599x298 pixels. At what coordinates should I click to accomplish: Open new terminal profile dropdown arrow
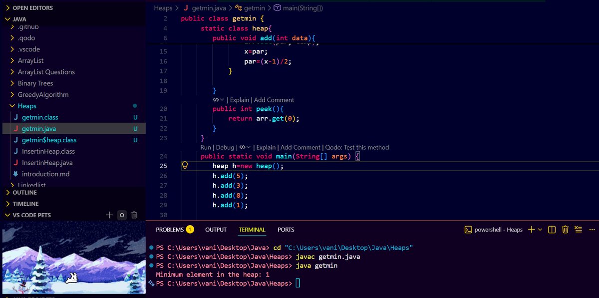tap(540, 230)
